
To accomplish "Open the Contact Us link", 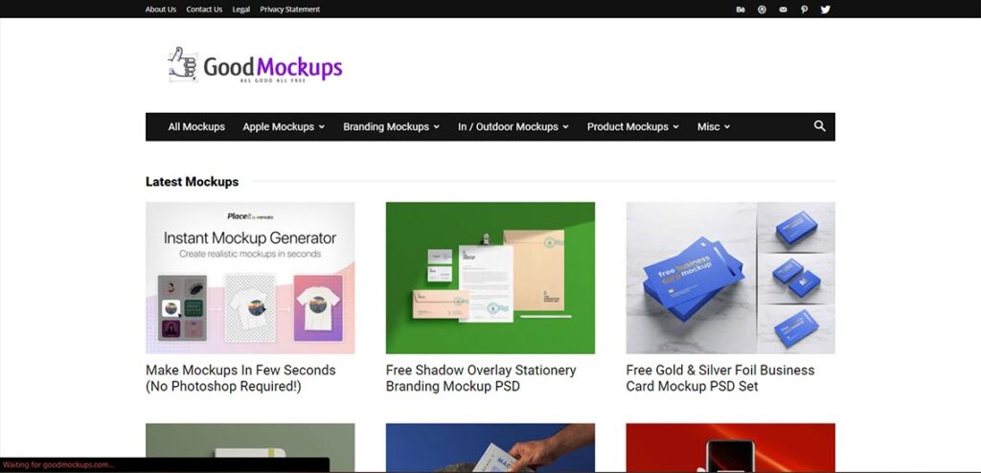I will (204, 10).
